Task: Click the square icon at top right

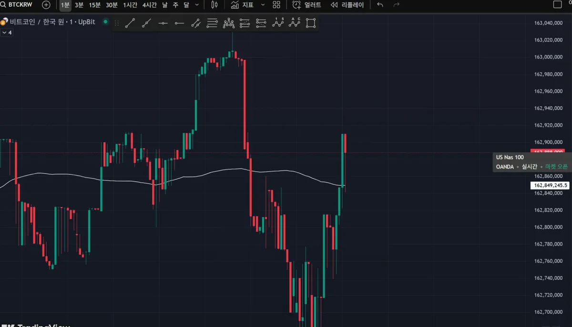Action: point(557,5)
